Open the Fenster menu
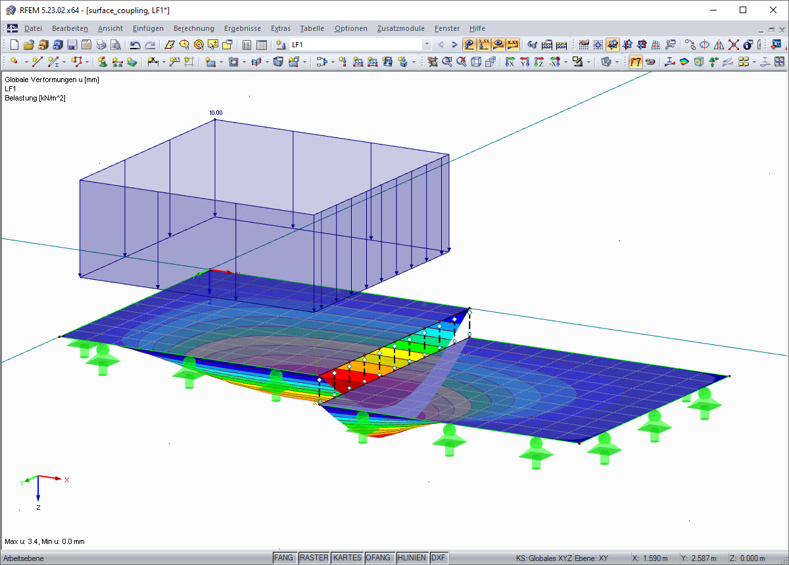Viewport: 789px width, 565px height. (447, 28)
